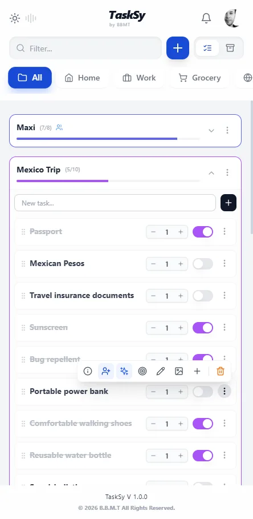This screenshot has height=519, width=253.
Task: Click the sun theme icon
Action: (15, 18)
